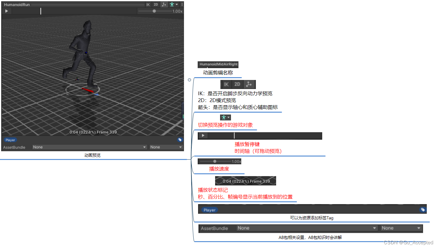
Task: Click the timeline playhead above 播放暂停键 text
Action: [x=234, y=136]
